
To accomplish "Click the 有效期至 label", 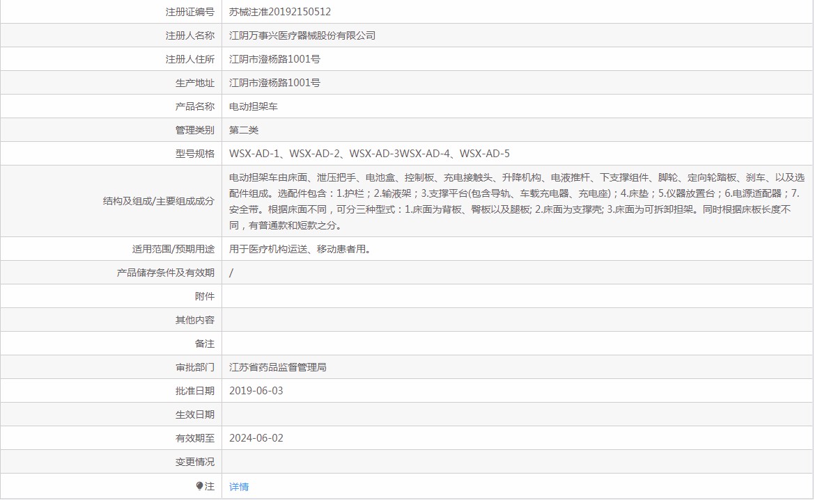I will point(195,437).
